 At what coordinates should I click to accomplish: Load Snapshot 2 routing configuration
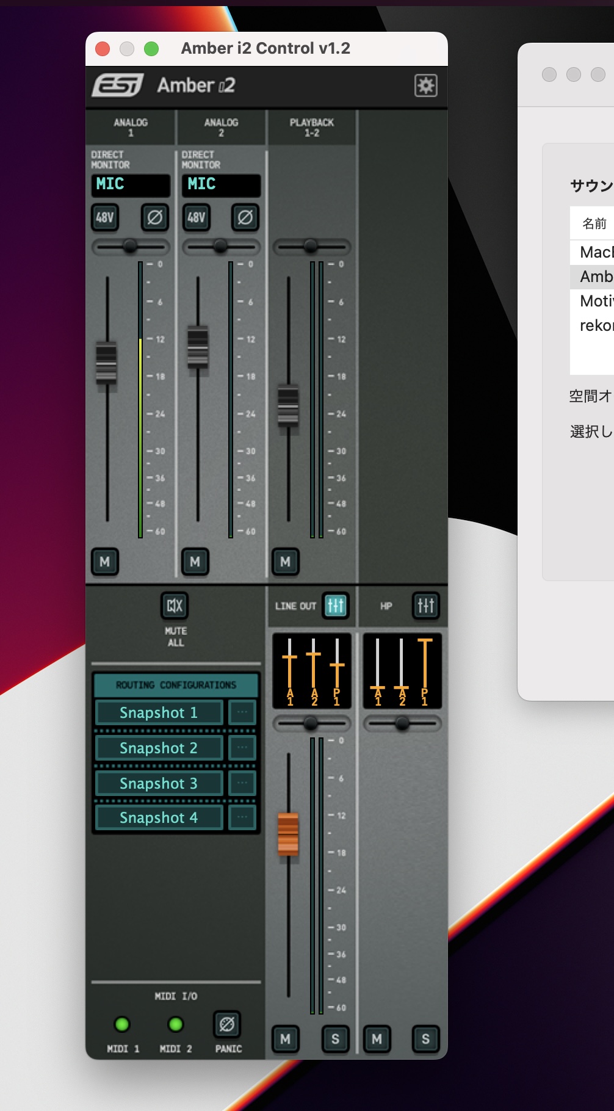click(x=159, y=748)
